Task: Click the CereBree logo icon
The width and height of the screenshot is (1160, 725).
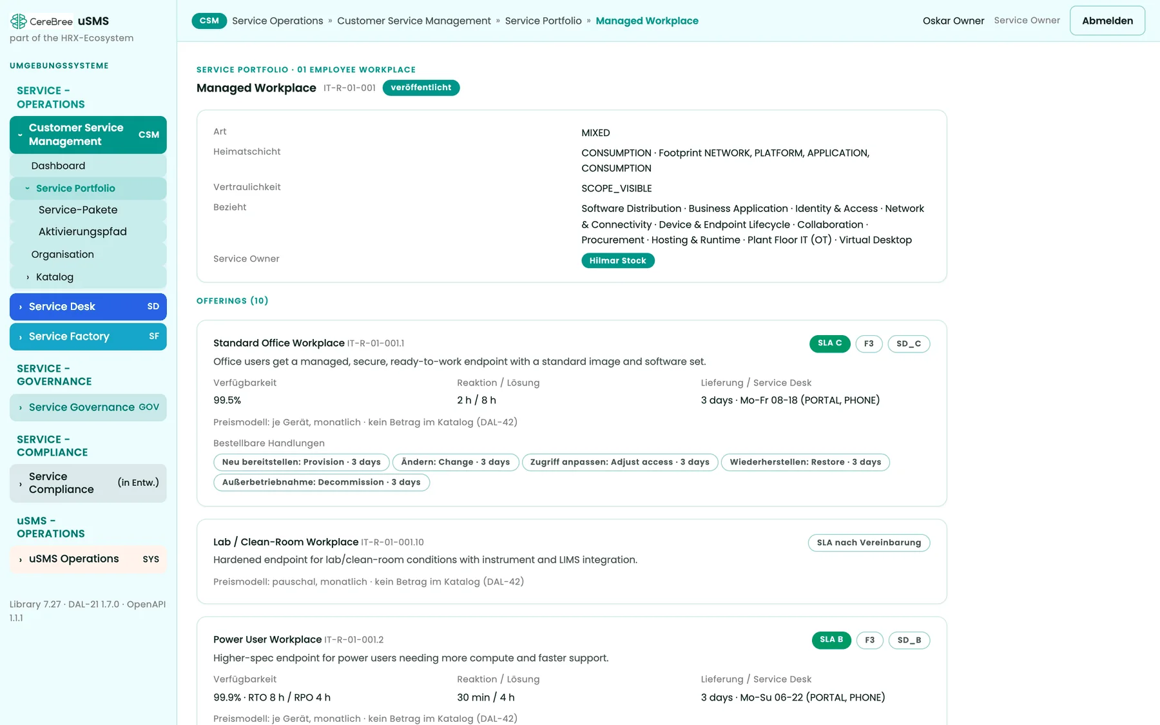Action: [19, 21]
